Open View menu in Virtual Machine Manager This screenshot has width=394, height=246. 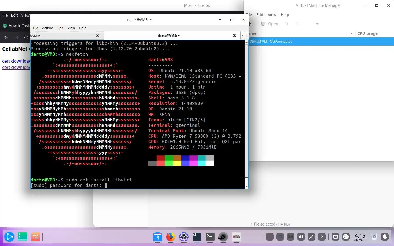pos(272,15)
